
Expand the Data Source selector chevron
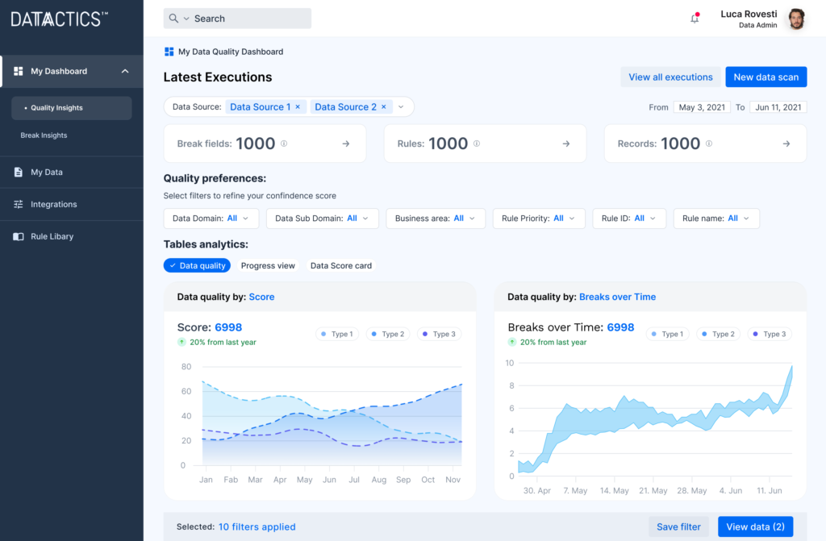click(401, 106)
